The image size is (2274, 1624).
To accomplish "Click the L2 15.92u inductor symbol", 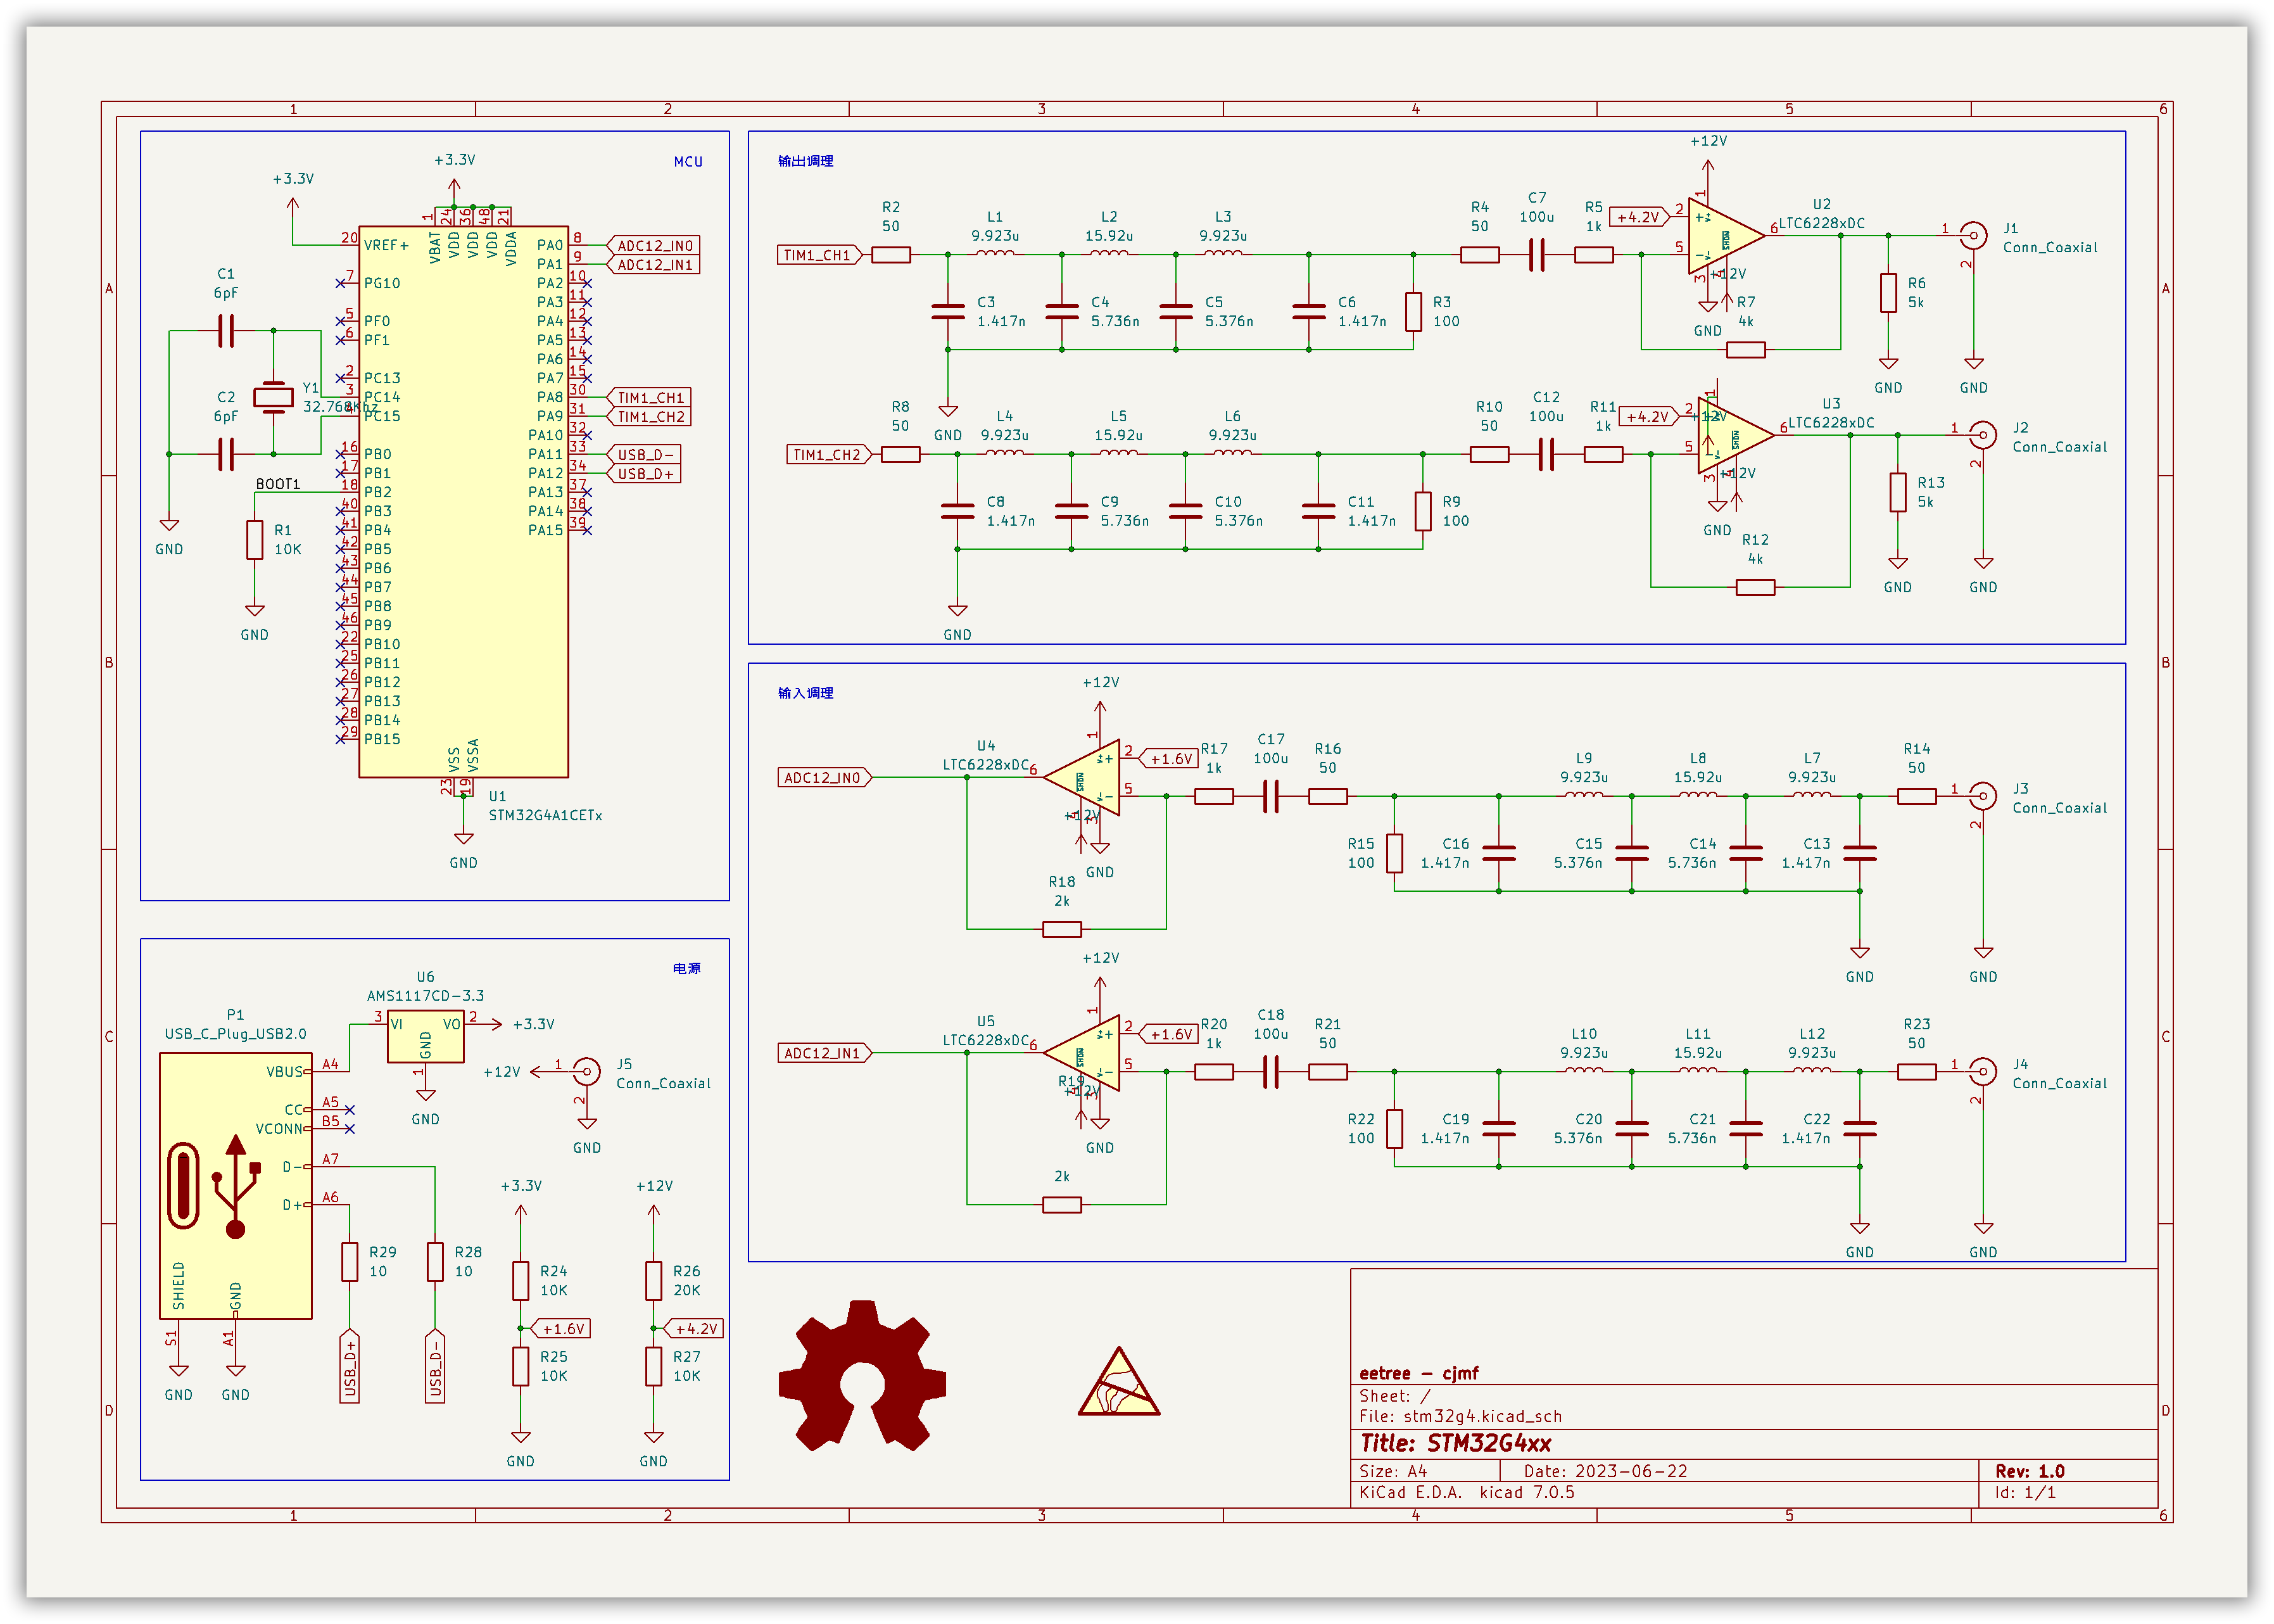I will (x=1109, y=254).
